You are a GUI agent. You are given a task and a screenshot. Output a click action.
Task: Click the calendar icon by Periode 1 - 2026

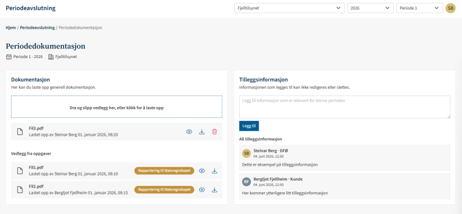coord(9,56)
